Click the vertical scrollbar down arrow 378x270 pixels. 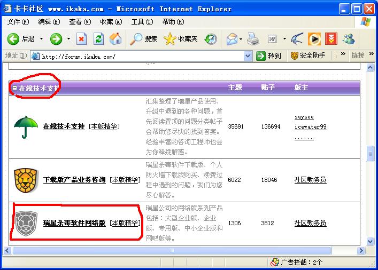[x=371, y=241]
